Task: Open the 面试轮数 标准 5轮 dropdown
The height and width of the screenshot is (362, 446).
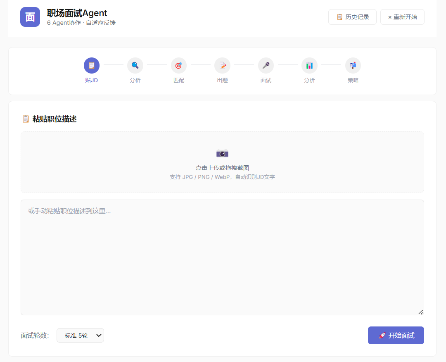Action: tap(80, 336)
